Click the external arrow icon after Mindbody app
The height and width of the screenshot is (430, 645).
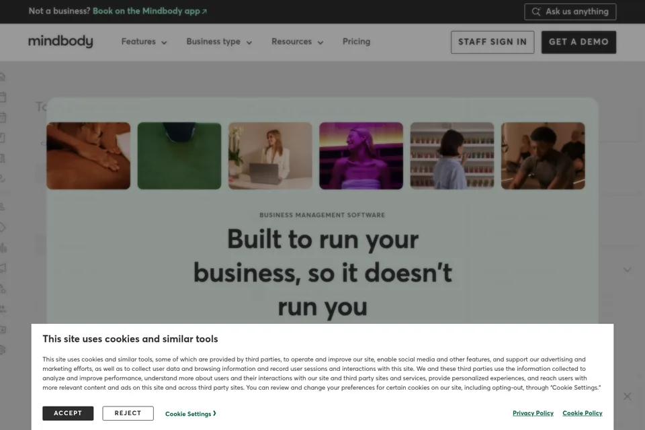click(204, 12)
